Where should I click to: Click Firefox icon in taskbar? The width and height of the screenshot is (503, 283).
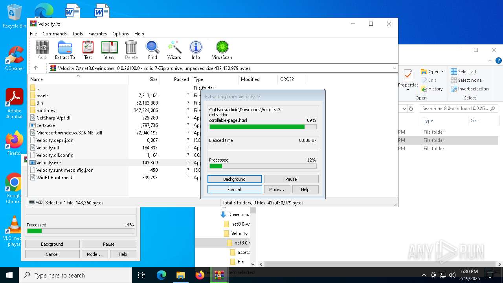point(200,275)
